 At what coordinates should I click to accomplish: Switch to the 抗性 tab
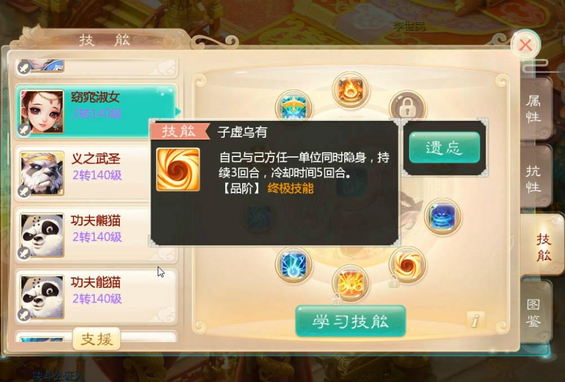534,178
